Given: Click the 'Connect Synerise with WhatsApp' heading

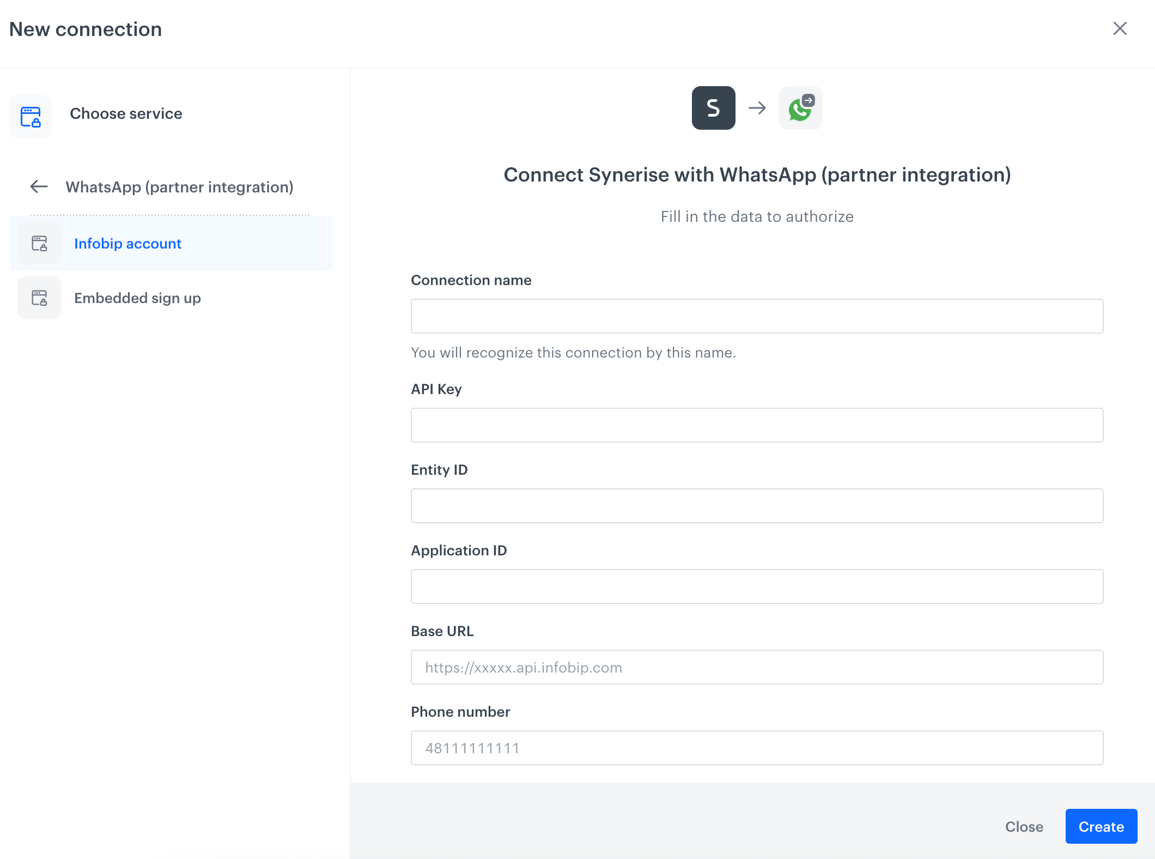Looking at the screenshot, I should click(x=757, y=175).
